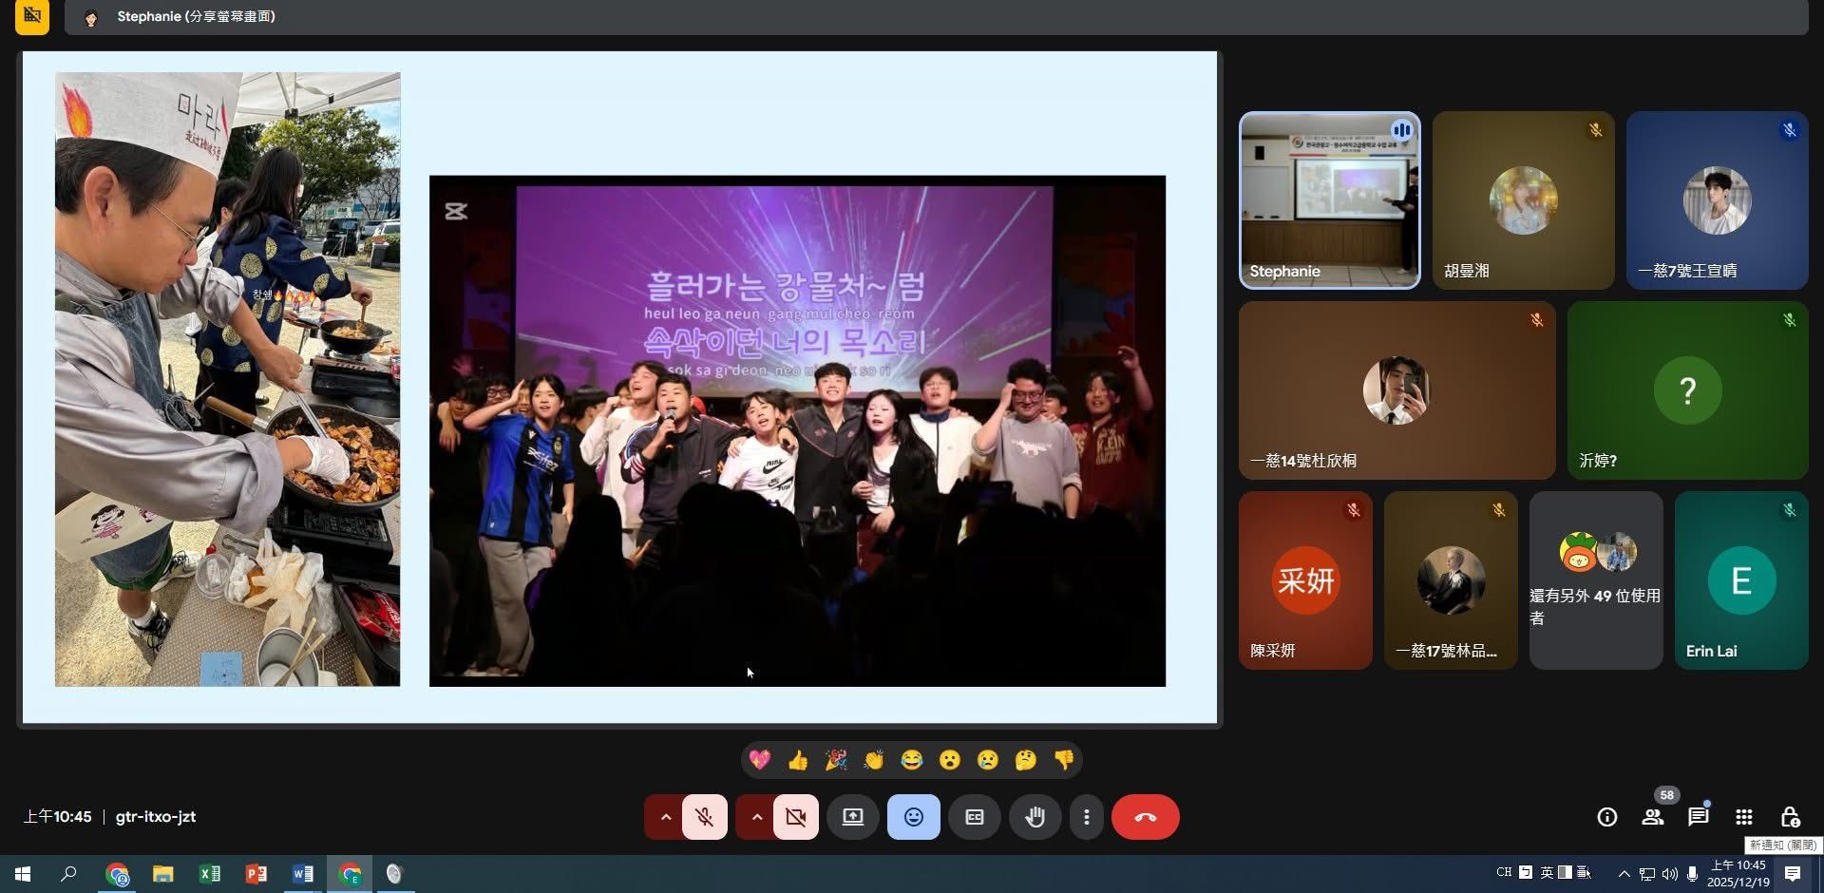Open the meeting details info icon
The height and width of the screenshot is (893, 1824).
point(1606,816)
